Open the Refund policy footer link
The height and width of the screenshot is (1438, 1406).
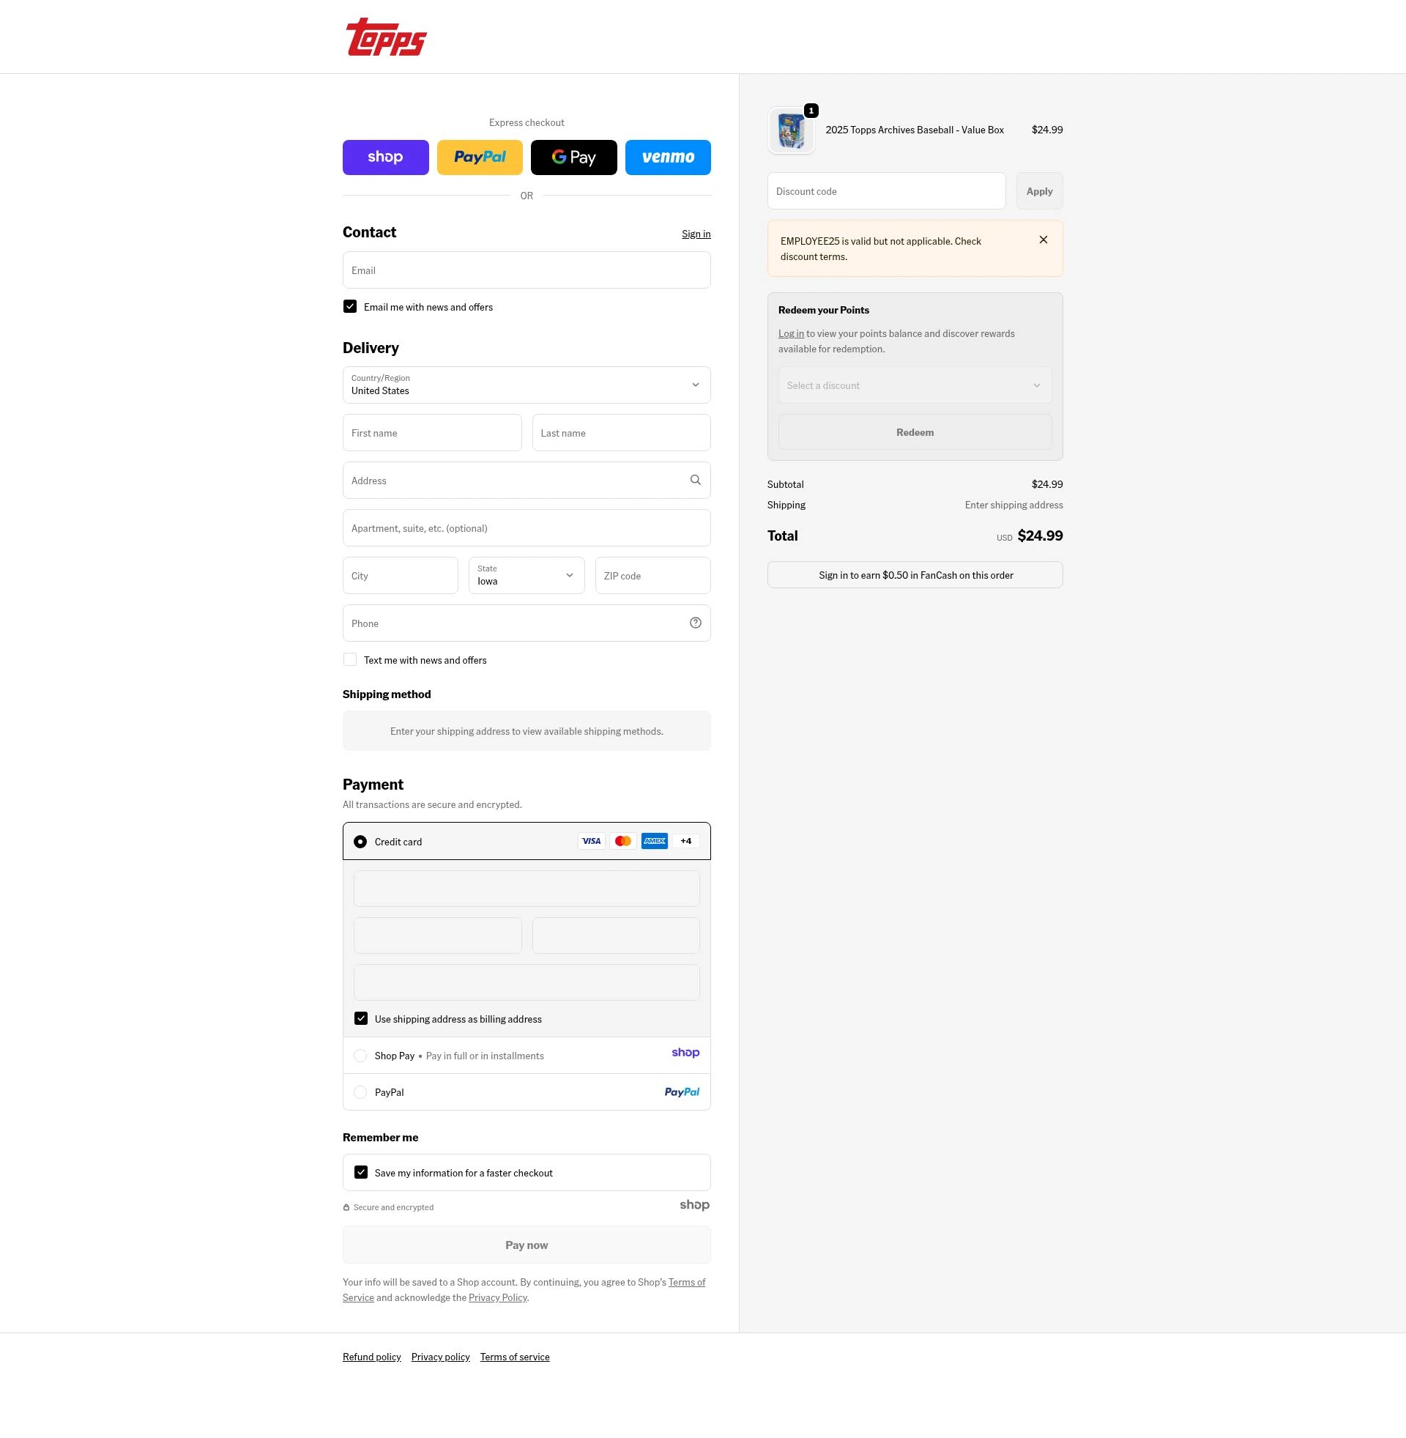point(371,1357)
